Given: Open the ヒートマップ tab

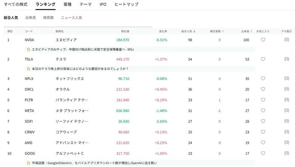Looking at the screenshot, I should coord(126,4).
